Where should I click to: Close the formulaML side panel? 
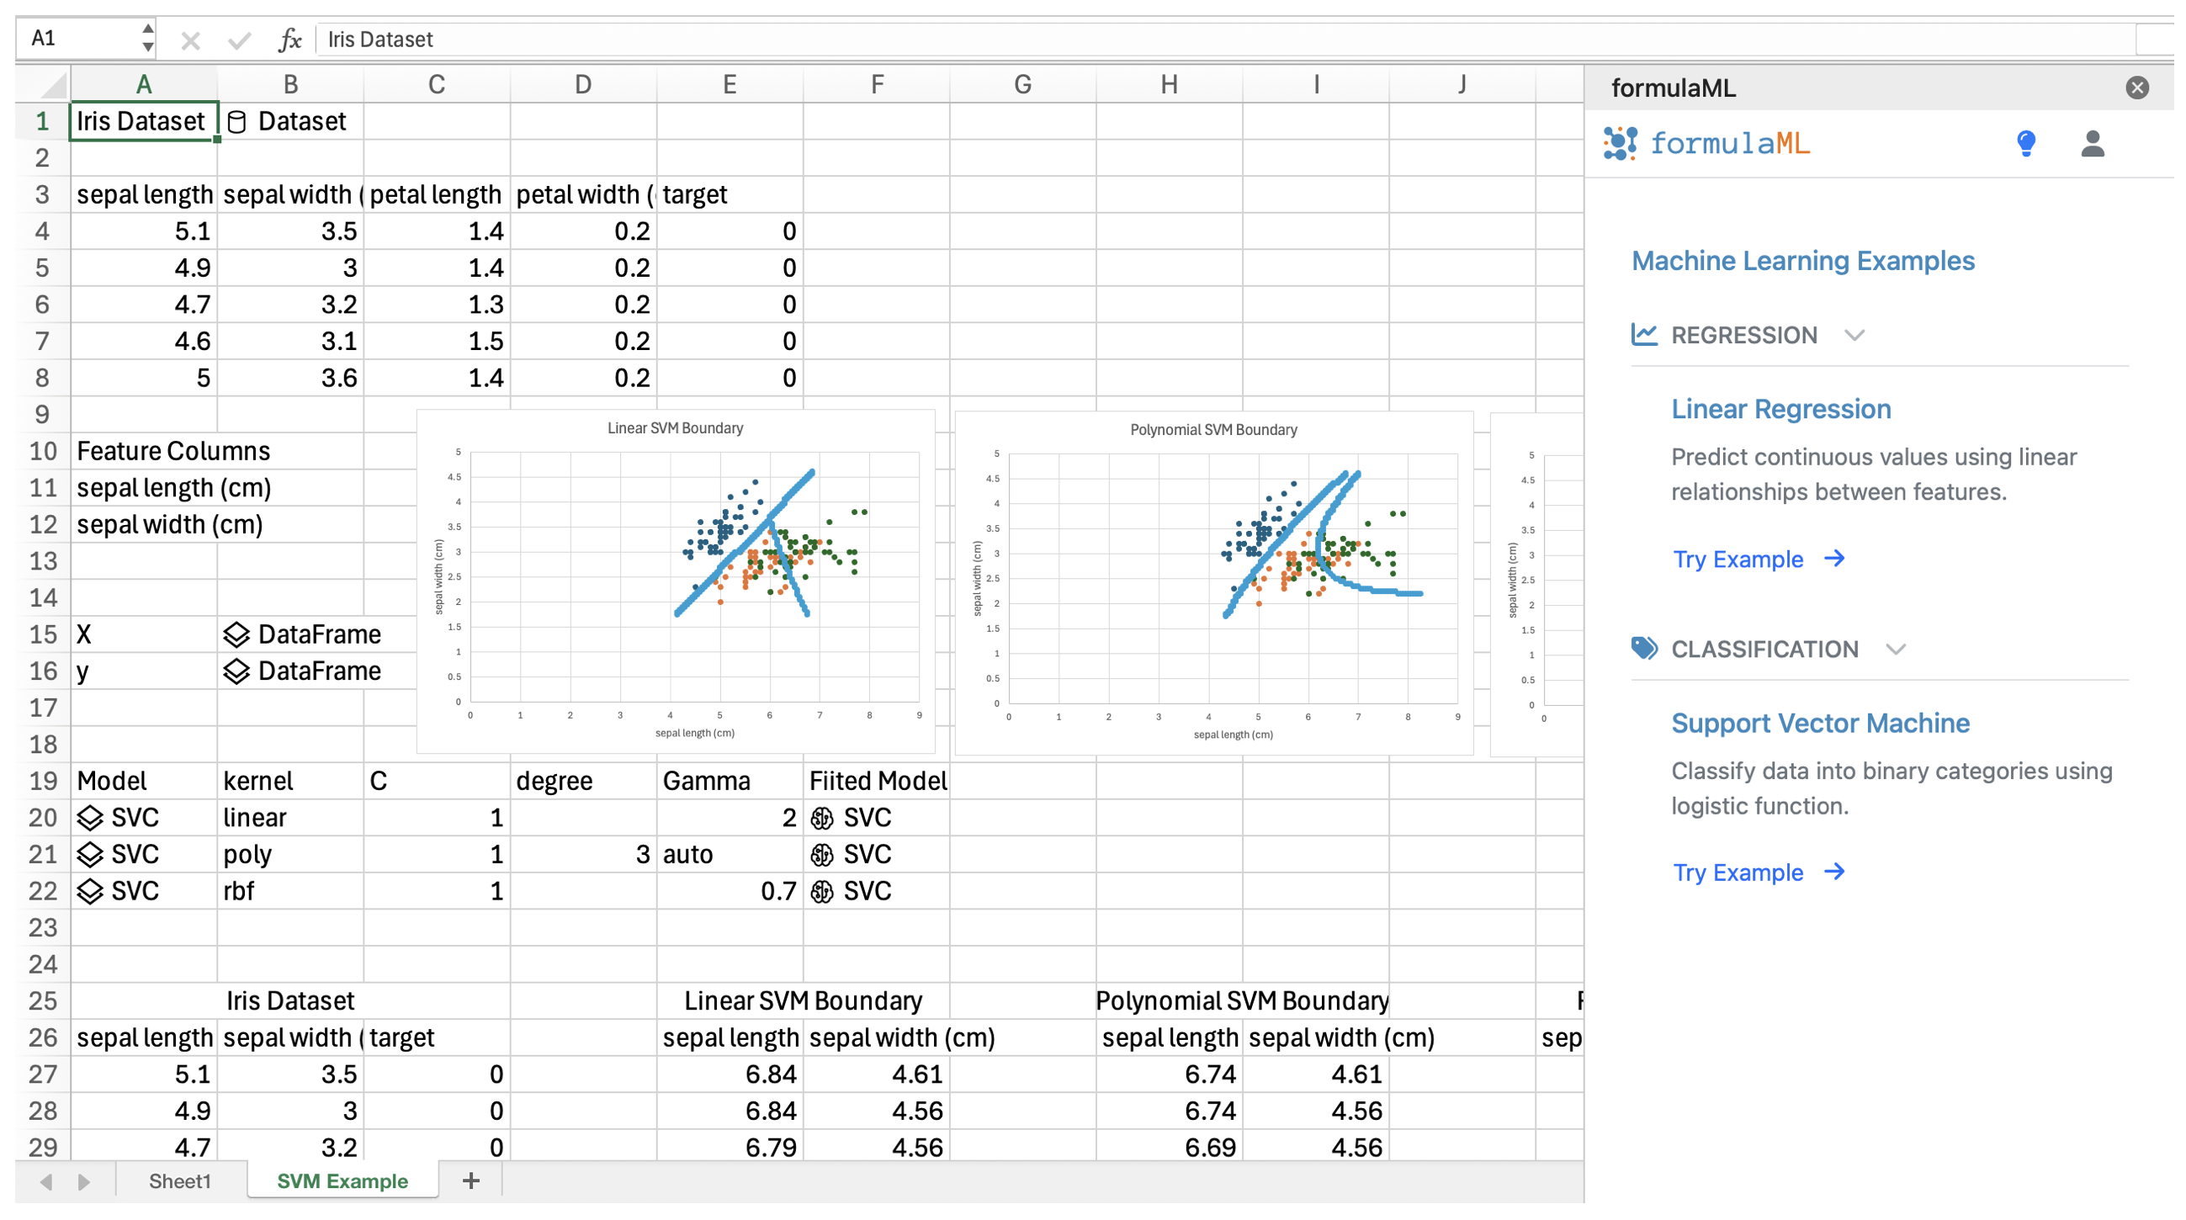coord(2137,88)
